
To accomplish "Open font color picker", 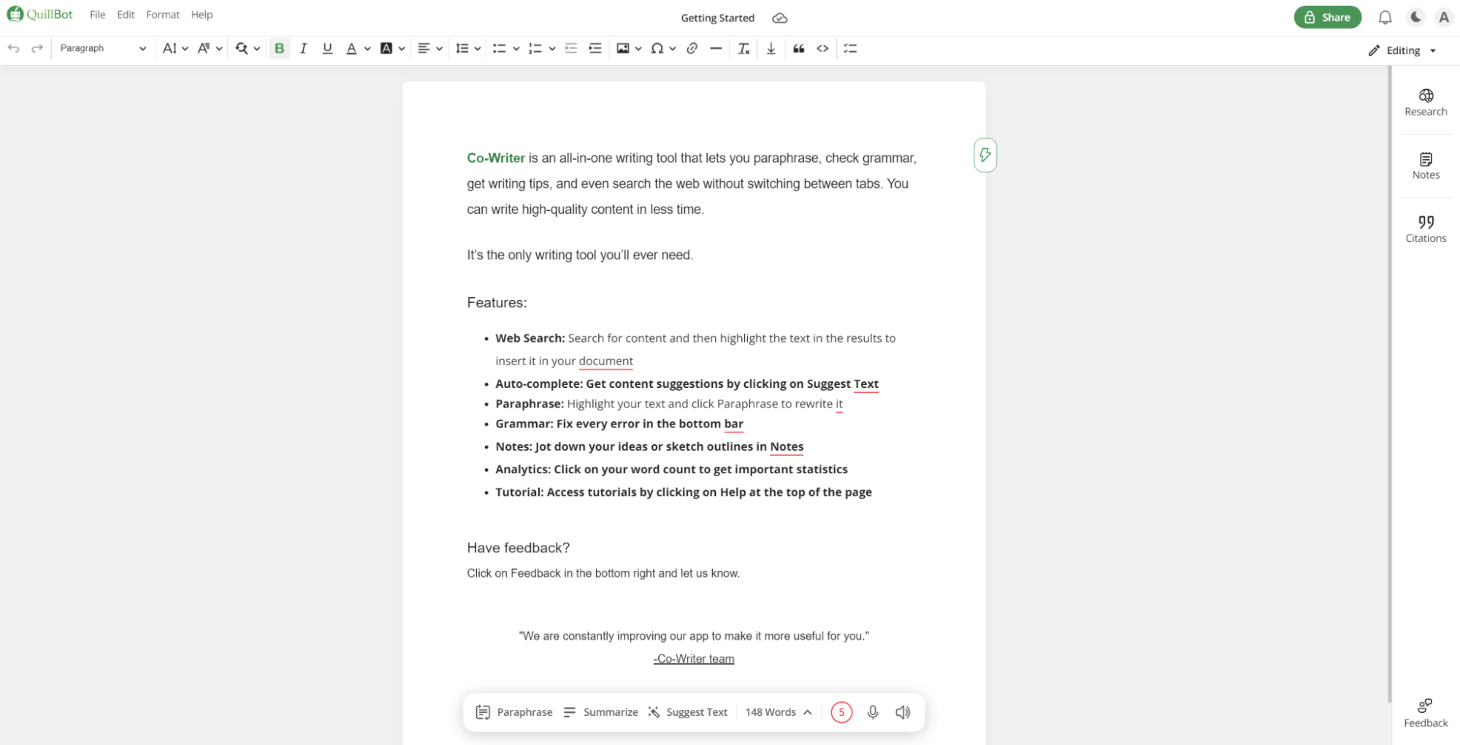I will point(358,48).
